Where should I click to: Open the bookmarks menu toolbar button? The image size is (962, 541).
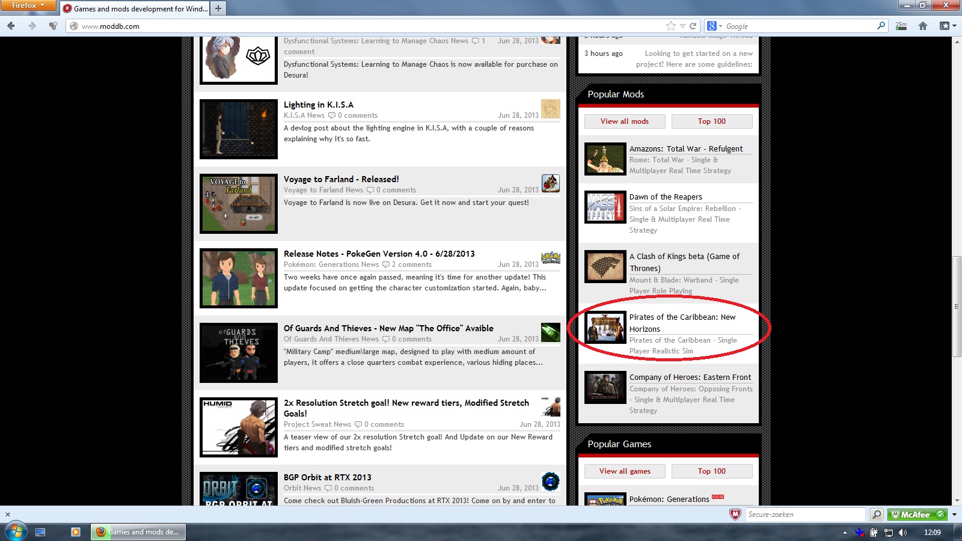(x=948, y=26)
